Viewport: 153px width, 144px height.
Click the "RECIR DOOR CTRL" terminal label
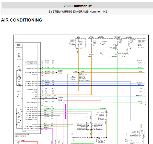(x=32, y=61)
